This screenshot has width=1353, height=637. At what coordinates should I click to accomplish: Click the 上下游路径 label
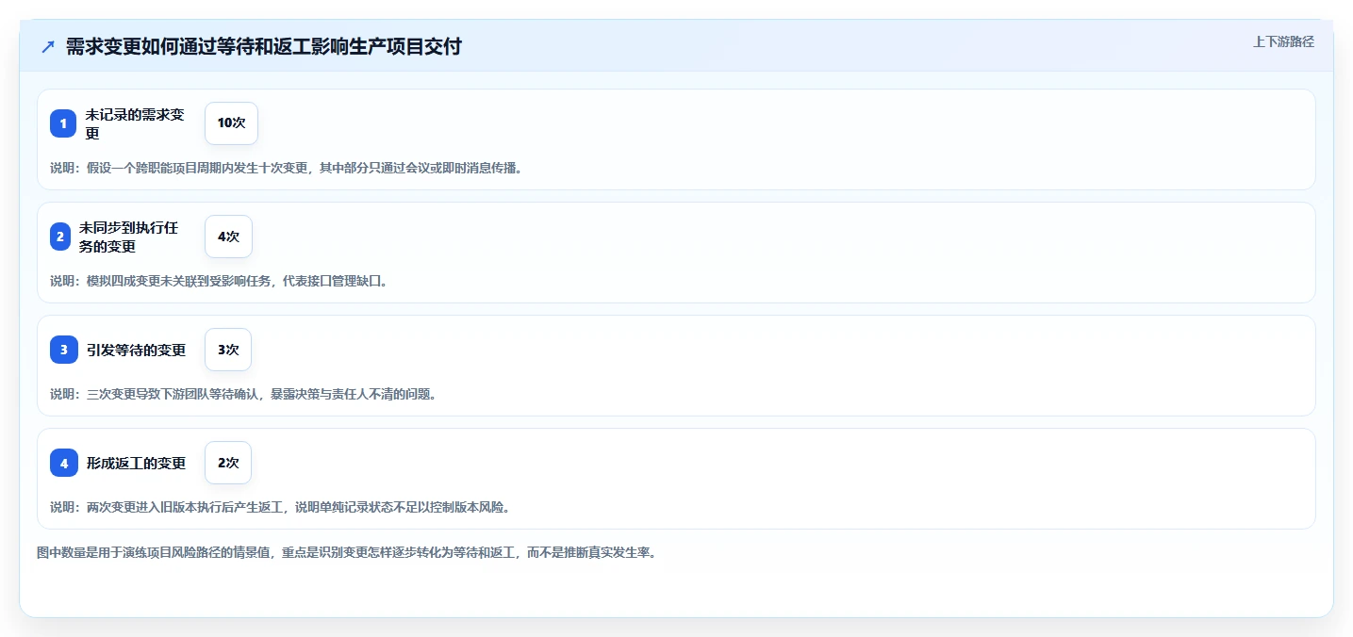pos(1283,41)
